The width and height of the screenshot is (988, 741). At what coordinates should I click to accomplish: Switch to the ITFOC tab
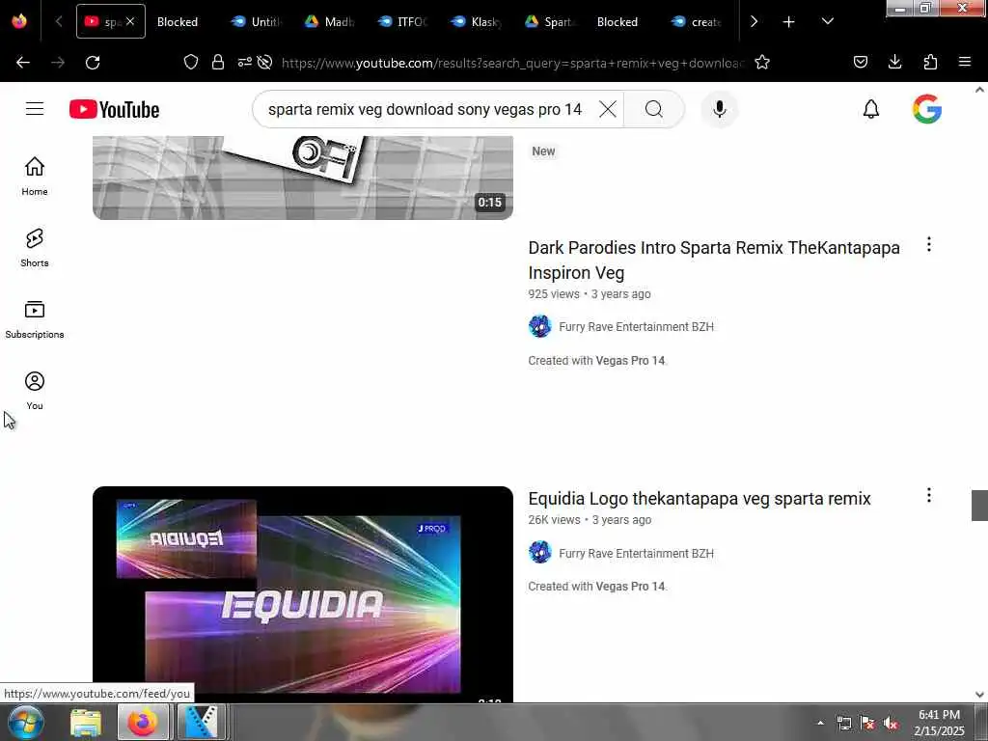coord(403,21)
